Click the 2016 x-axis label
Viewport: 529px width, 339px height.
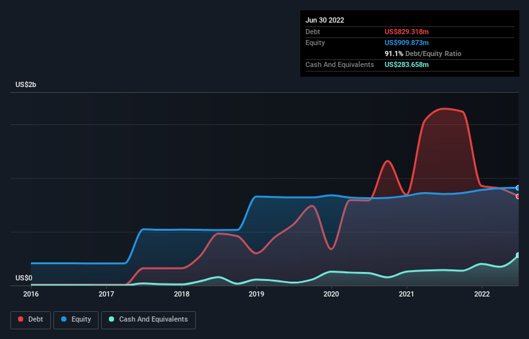[x=31, y=294]
